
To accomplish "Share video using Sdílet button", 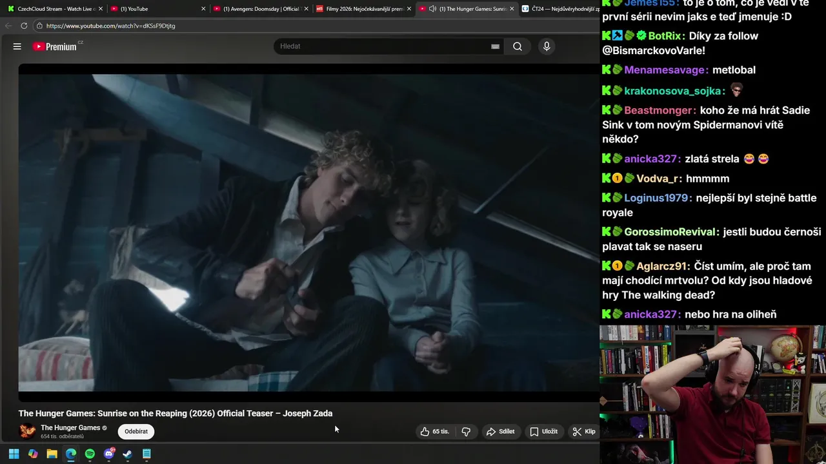I will (501, 432).
